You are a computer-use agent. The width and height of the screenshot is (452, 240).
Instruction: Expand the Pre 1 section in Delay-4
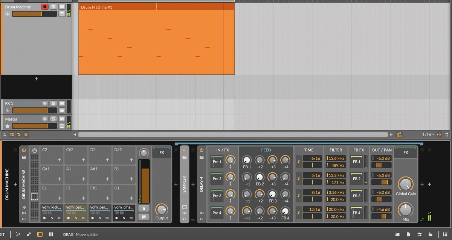(217, 162)
